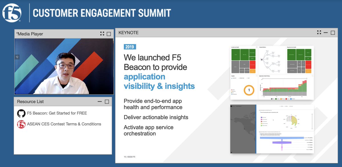Enable the SECURITY filter in the Insights panel
The image size is (342, 167).
click(233, 78)
